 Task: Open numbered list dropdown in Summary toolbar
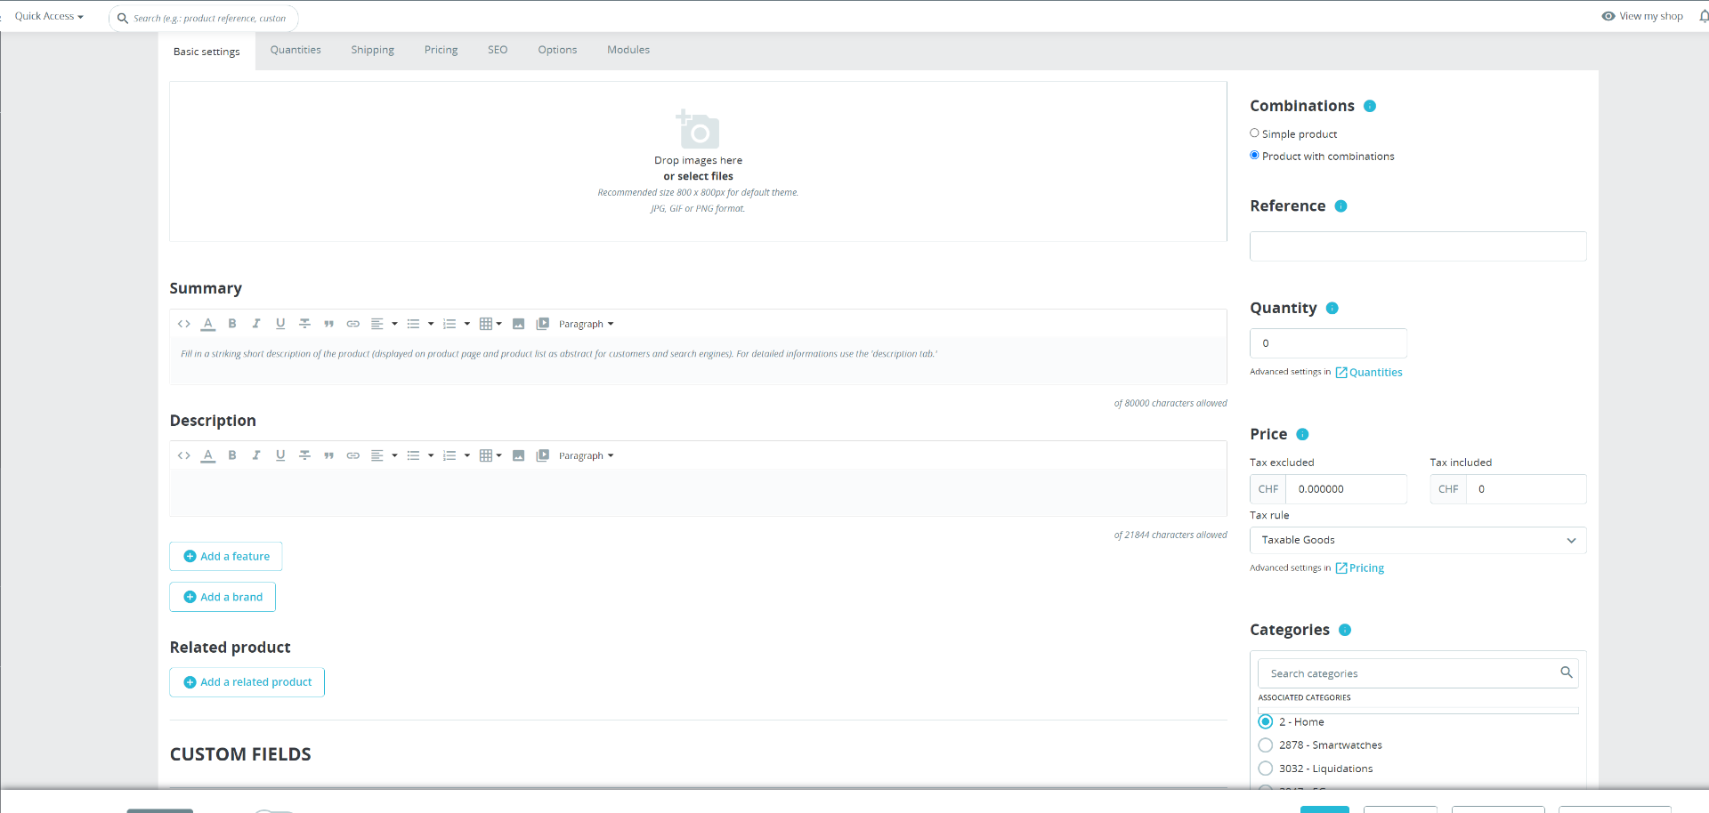pyautogui.click(x=457, y=324)
